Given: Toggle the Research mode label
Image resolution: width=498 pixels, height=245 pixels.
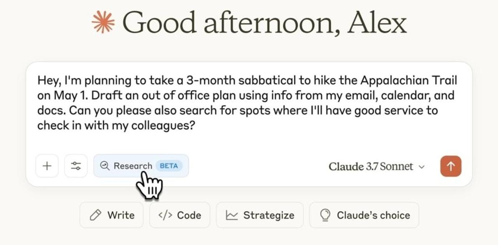Looking at the screenshot, I should (x=133, y=166).
